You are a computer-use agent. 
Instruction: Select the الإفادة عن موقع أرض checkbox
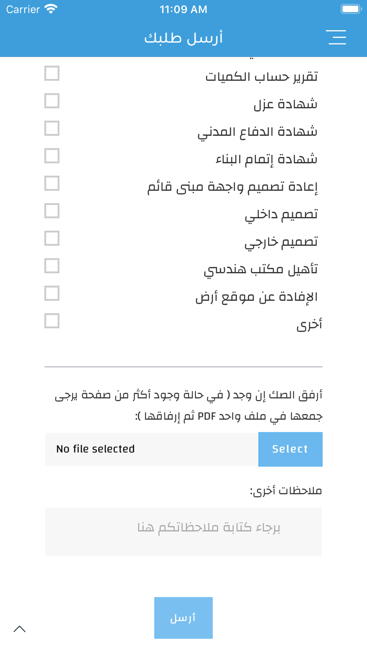(x=52, y=293)
